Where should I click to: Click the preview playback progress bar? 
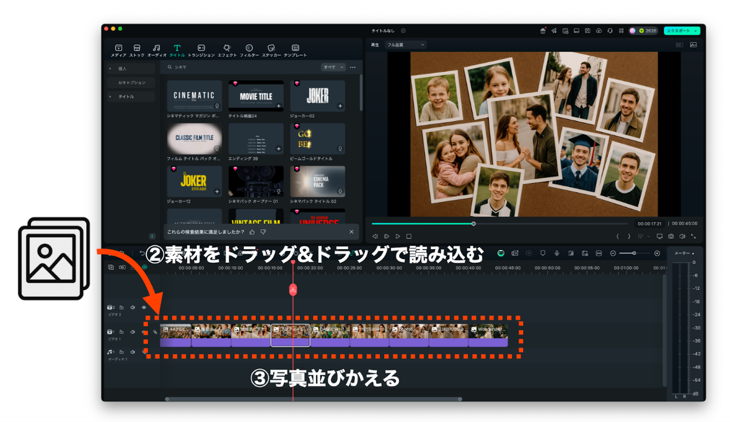(500, 224)
